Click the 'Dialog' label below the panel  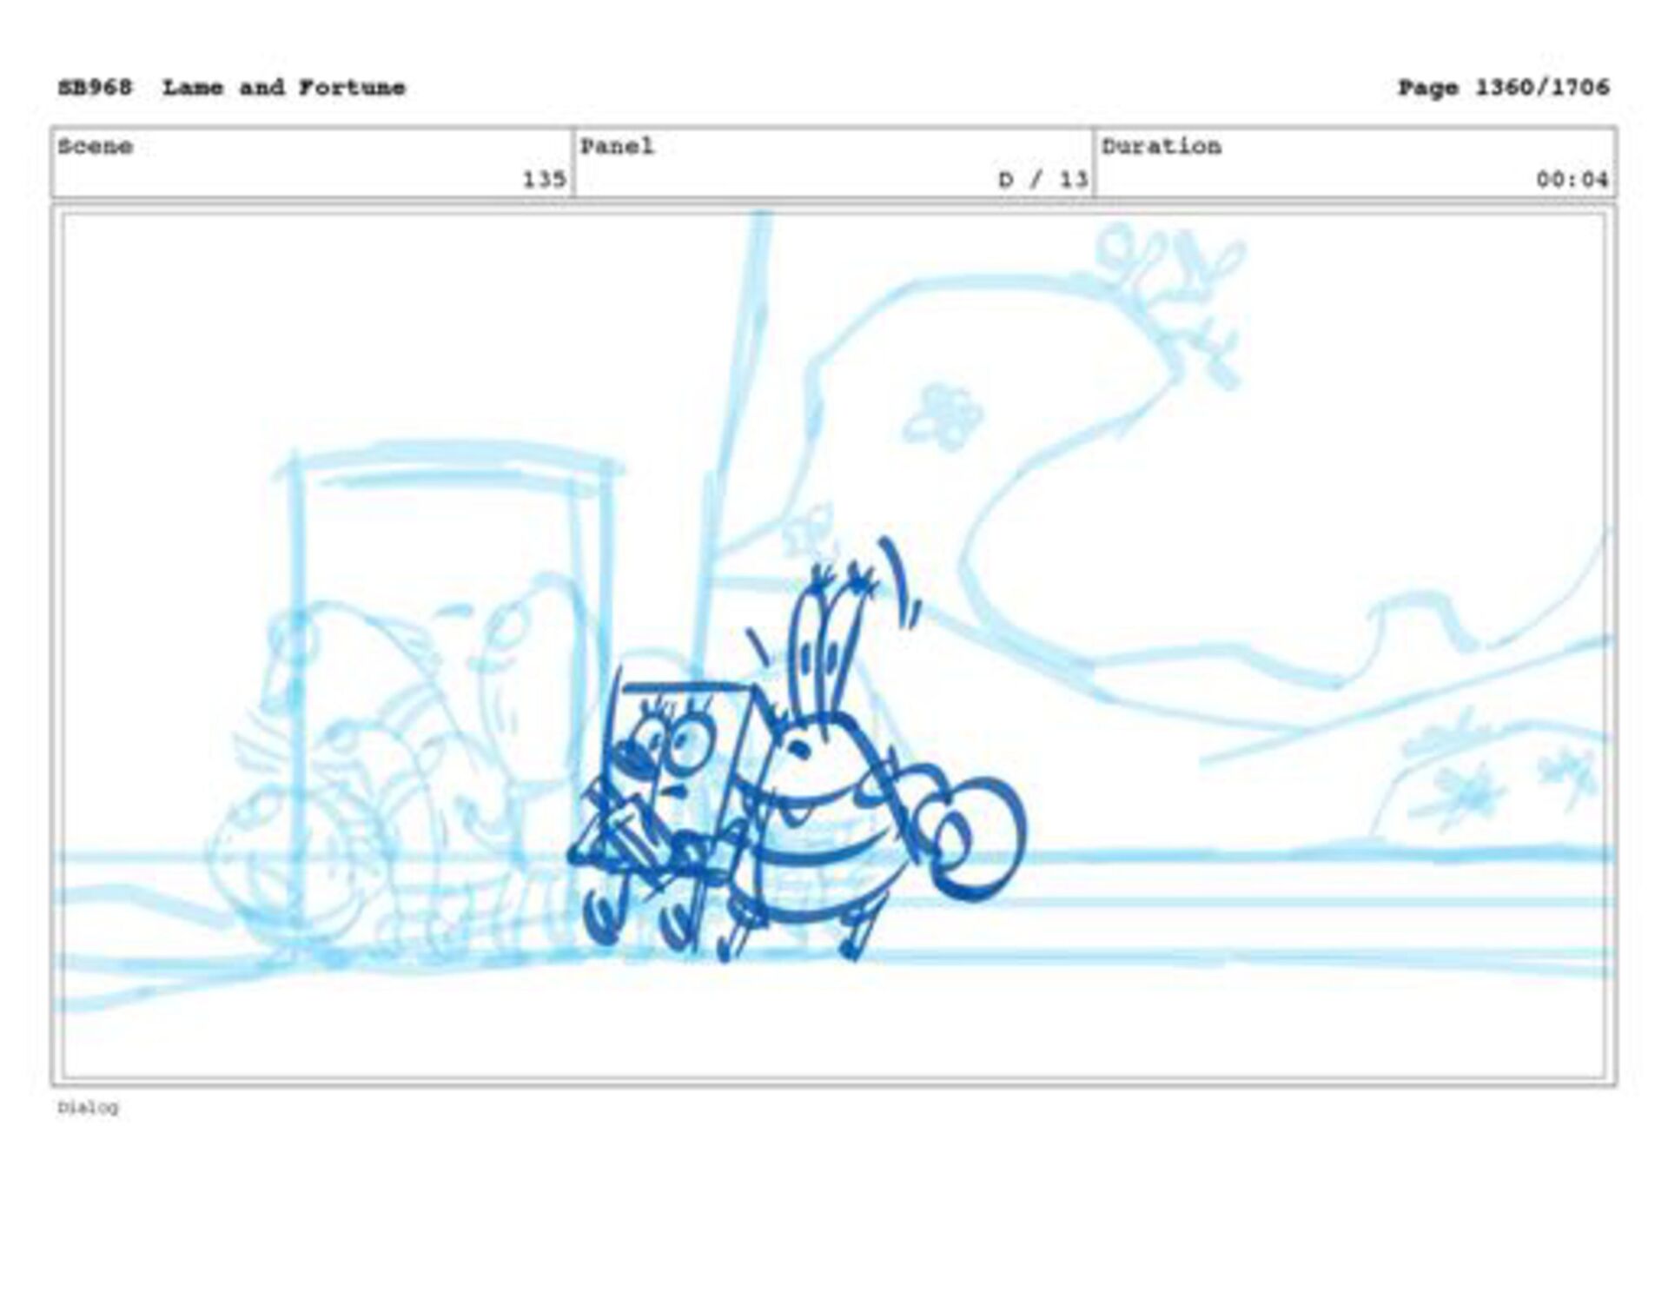(89, 1107)
